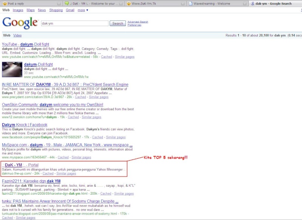Click the Search button
This screenshot has height=220, width=302.
pos(118,23)
